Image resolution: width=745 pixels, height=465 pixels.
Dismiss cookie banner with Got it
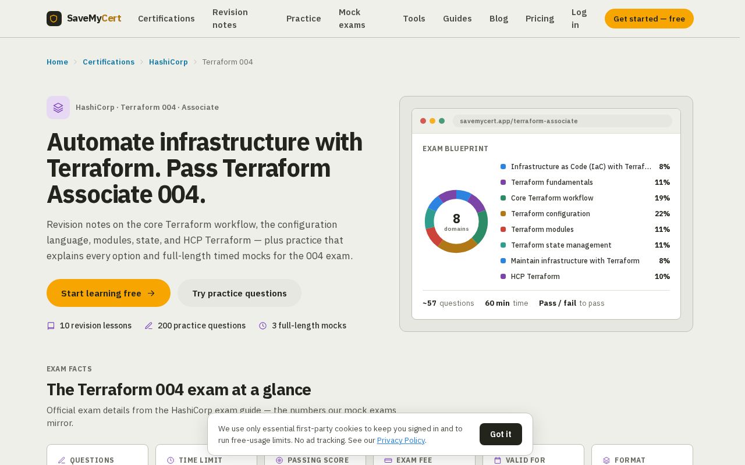click(501, 434)
